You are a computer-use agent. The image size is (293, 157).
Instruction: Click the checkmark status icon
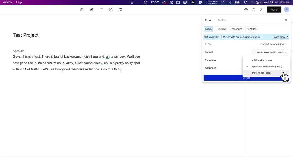coord(246,10)
